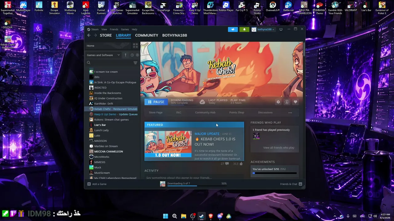This screenshot has width=394, height=221.
Task: Open the Steam menu
Action: [x=95, y=29]
